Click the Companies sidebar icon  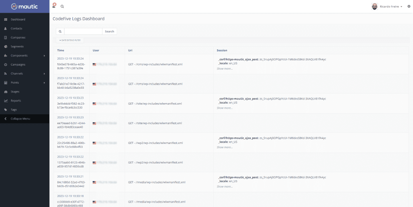pyautogui.click(x=6, y=38)
